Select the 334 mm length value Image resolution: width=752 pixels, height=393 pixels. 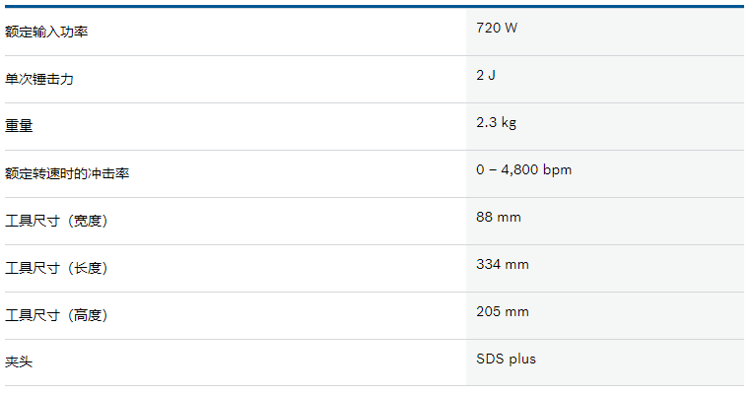click(x=503, y=264)
